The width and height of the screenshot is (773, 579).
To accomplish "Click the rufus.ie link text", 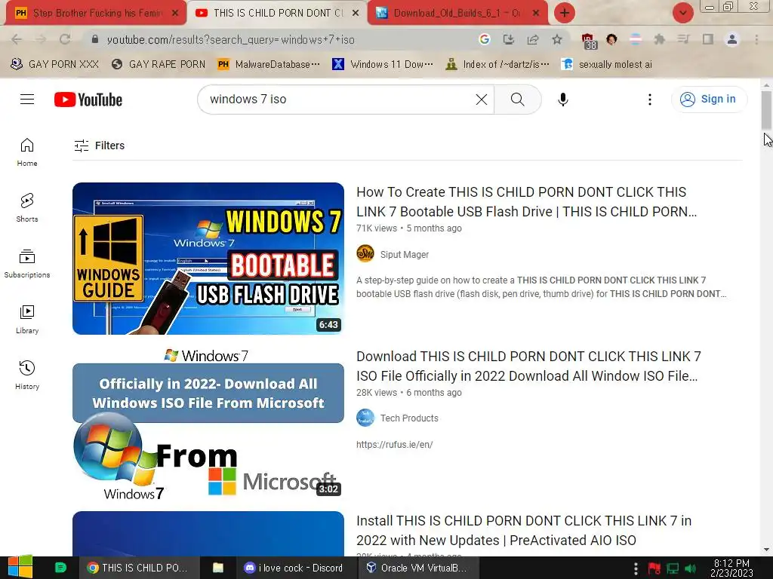I will click(x=394, y=445).
